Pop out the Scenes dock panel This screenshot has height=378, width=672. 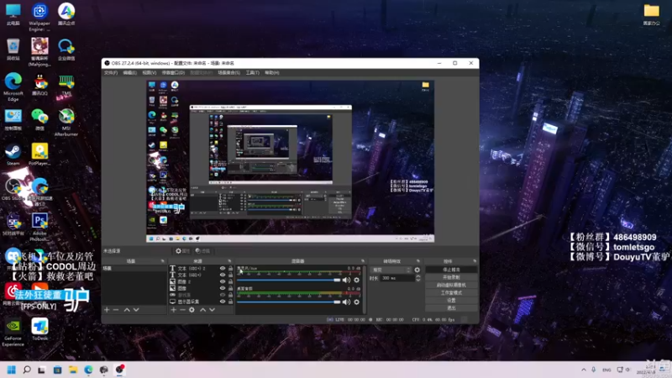click(x=162, y=261)
